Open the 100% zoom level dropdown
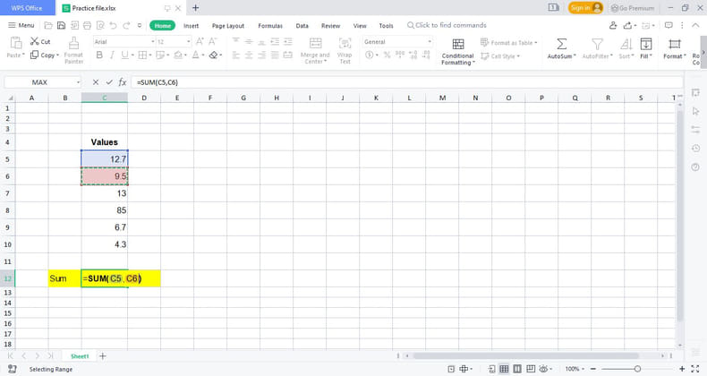 coord(575,369)
